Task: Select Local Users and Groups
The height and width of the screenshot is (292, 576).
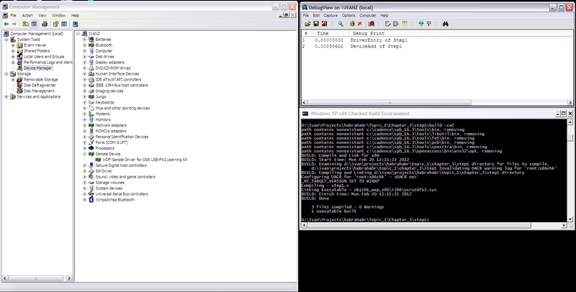Action: point(44,57)
